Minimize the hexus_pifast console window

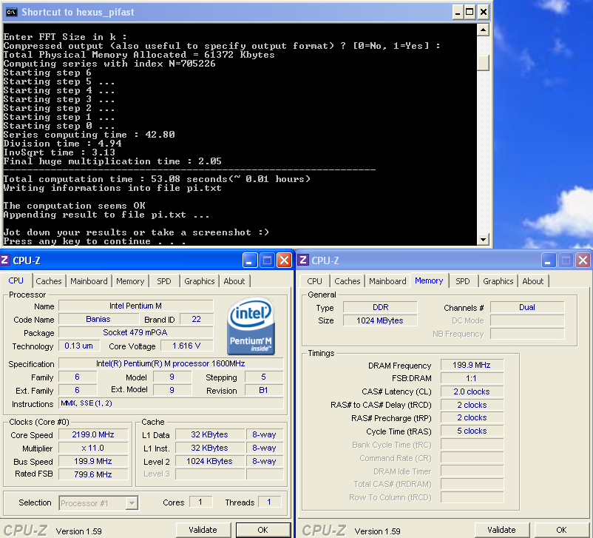tap(458, 12)
